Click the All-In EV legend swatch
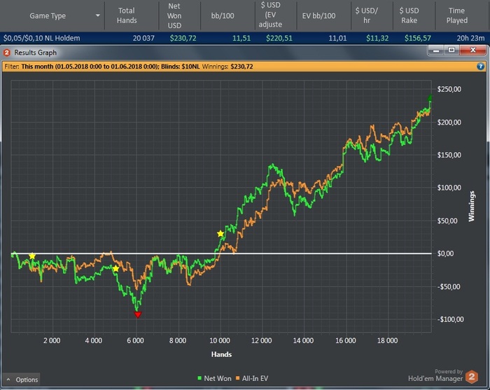The height and width of the screenshot is (390, 490). 237,378
